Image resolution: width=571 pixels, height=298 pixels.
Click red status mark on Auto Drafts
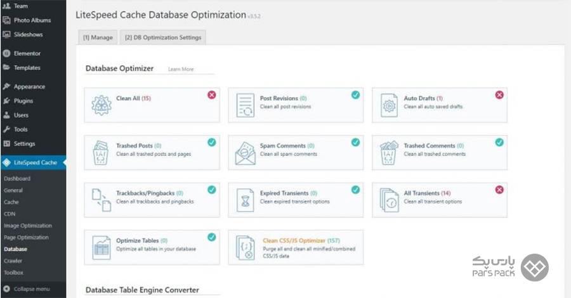(499, 95)
